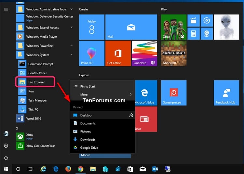Click the X letter group header
244x174 pixels.
pos(17,128)
